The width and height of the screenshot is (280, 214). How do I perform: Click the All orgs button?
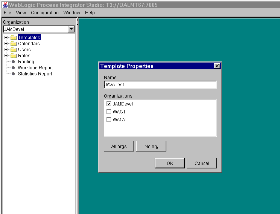[119, 146]
